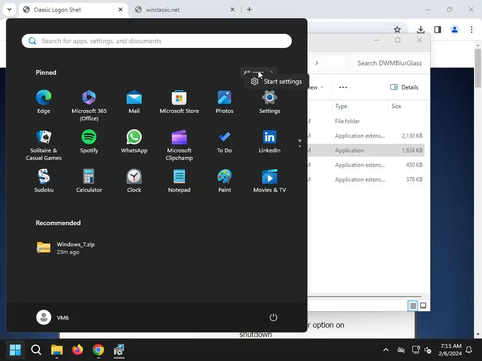Open the taskbar installer app icon

(119, 350)
